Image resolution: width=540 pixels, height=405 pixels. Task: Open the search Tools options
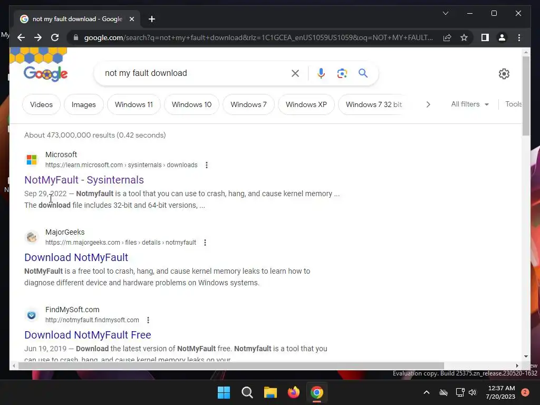[513, 104]
